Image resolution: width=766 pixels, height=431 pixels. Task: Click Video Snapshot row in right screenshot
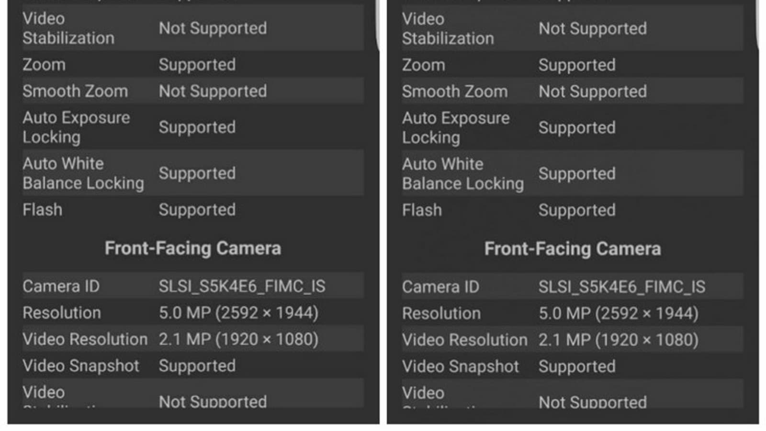coord(572,366)
